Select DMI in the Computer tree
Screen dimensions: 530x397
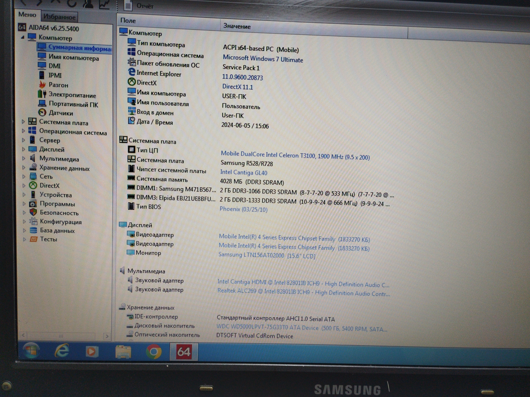(54, 66)
